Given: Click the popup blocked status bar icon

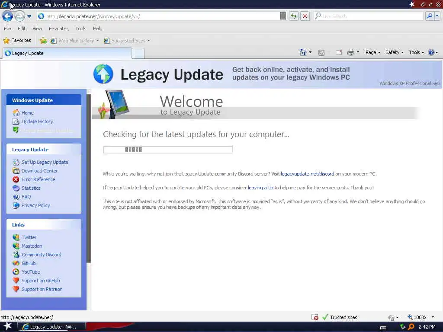Looking at the screenshot, I should coord(315,317).
